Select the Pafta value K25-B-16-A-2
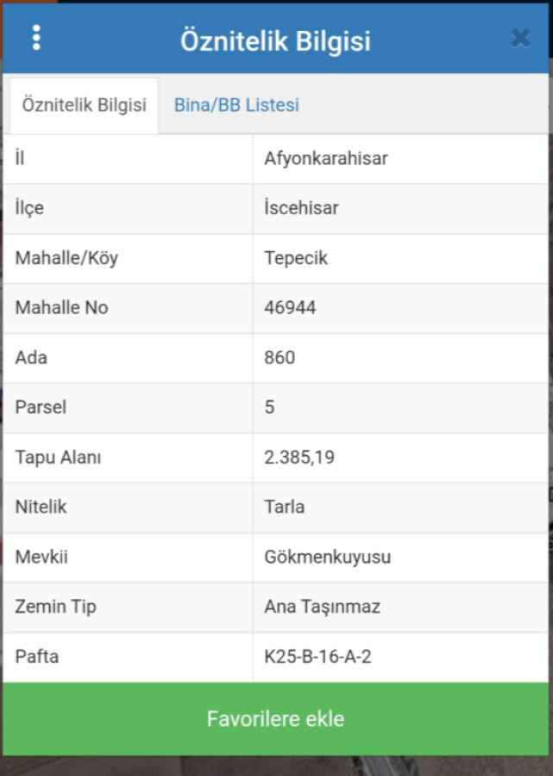Viewport: 553px width, 776px height. click(317, 656)
